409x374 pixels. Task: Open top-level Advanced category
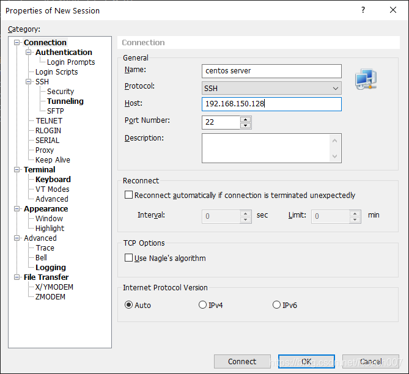[x=40, y=238]
